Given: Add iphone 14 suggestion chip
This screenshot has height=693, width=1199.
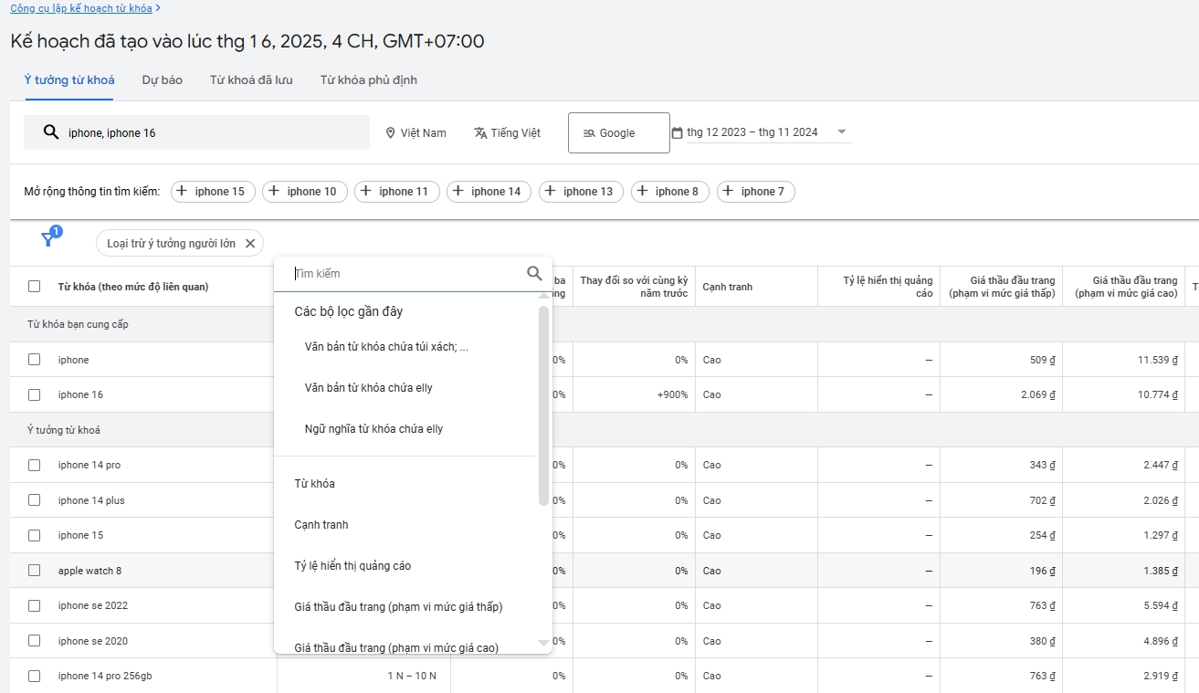Looking at the screenshot, I should (489, 192).
